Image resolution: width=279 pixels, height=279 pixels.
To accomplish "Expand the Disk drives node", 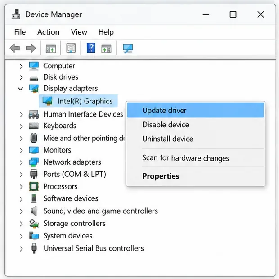I will point(21,77).
